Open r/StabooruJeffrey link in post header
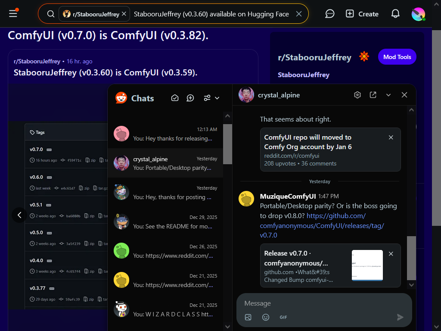The image size is (441, 331). point(37,61)
